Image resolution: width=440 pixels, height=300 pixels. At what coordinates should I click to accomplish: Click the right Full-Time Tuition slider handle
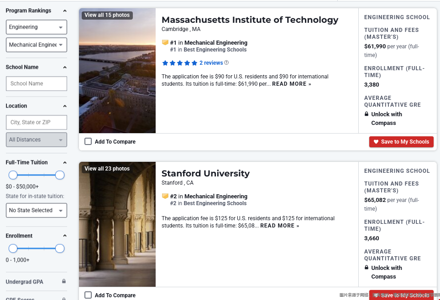click(60, 175)
